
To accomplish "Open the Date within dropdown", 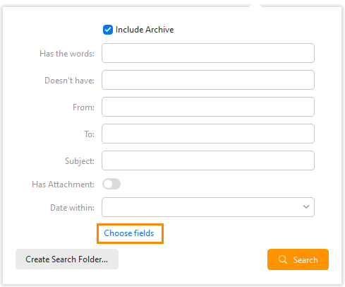I will tap(208, 207).
